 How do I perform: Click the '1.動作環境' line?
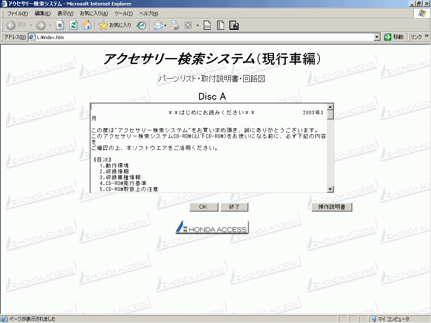[114, 166]
